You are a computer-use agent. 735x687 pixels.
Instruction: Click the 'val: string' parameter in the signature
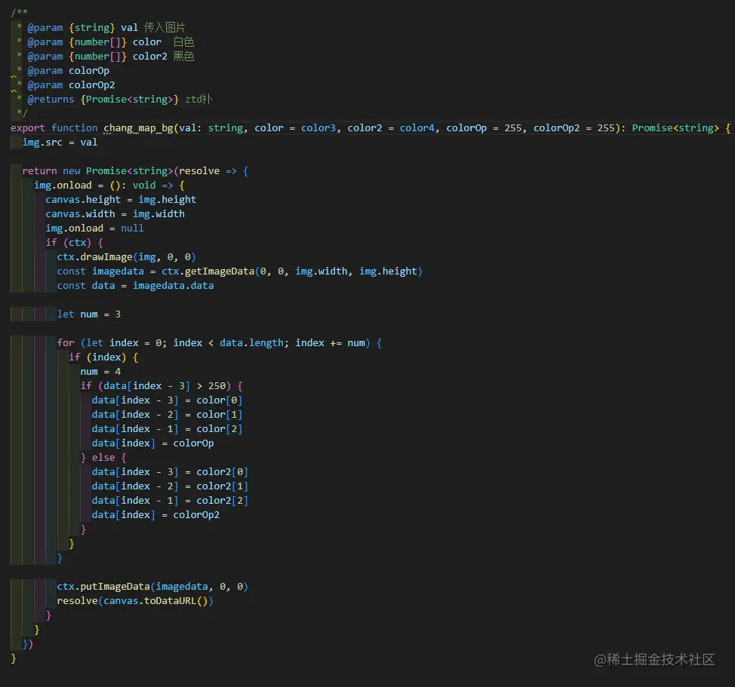(x=211, y=128)
